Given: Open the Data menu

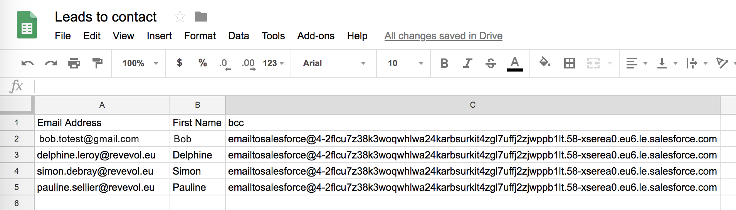Looking at the screenshot, I should click(x=239, y=36).
